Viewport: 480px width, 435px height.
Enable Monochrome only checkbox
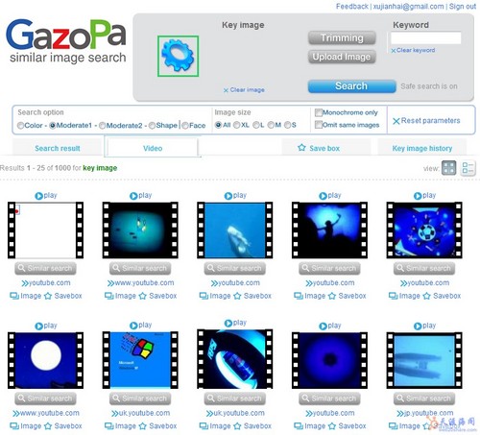coord(319,112)
